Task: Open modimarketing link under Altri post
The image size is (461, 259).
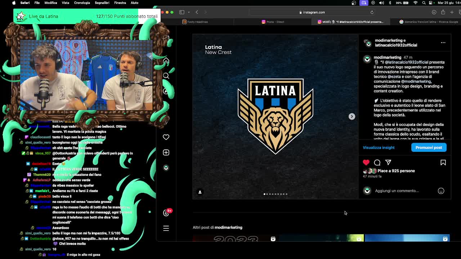Action: (x=228, y=227)
